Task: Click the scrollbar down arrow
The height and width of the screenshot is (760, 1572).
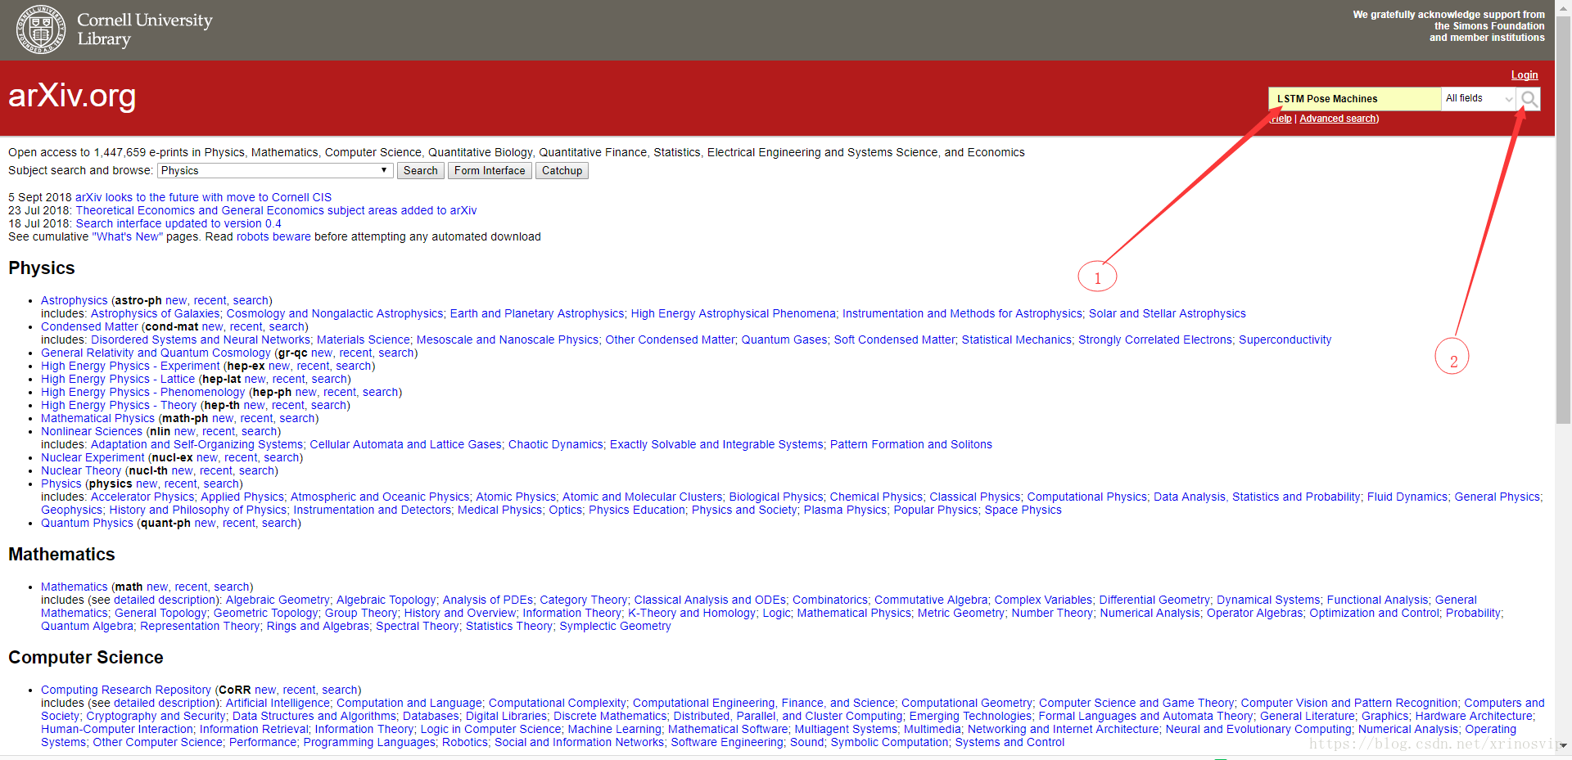Action: 1563,745
